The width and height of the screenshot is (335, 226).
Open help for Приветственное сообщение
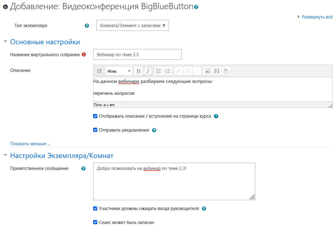click(84, 169)
